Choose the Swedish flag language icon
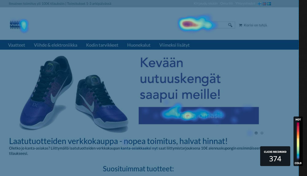307x176 pixels. pos(269,4)
